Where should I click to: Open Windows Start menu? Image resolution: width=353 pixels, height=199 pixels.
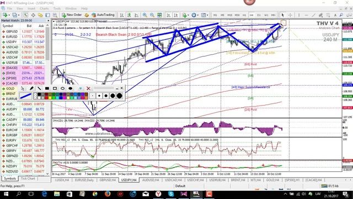6,194
